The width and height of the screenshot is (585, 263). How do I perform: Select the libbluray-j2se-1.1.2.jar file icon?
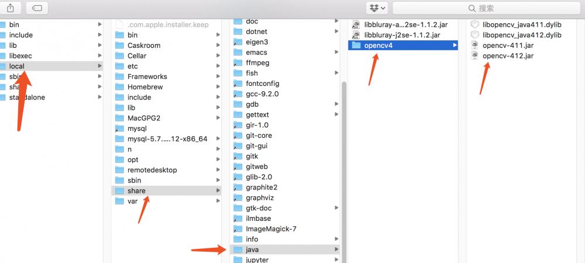(x=356, y=35)
